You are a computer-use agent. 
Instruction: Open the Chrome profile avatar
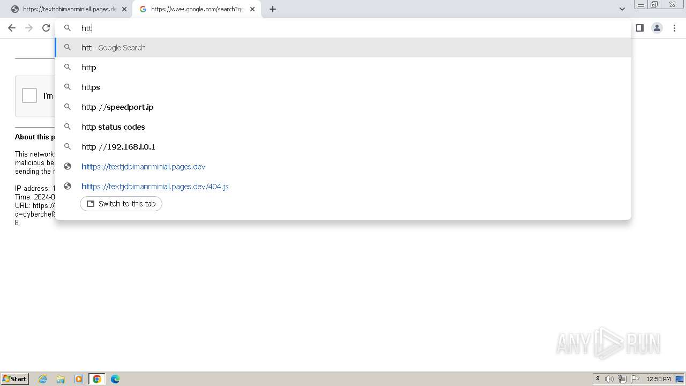[x=657, y=28]
